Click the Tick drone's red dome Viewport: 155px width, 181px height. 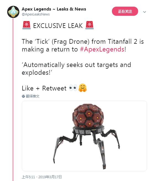pos(88,115)
